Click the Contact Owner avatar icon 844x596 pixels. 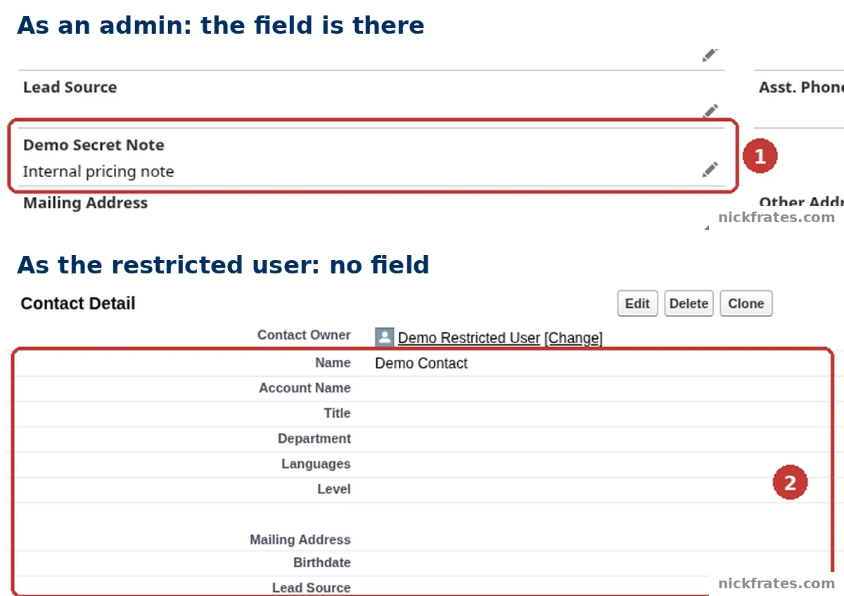384,337
